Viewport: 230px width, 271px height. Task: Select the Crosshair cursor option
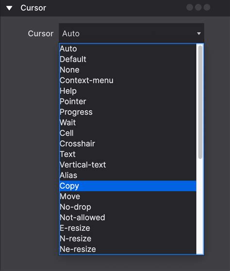point(128,143)
